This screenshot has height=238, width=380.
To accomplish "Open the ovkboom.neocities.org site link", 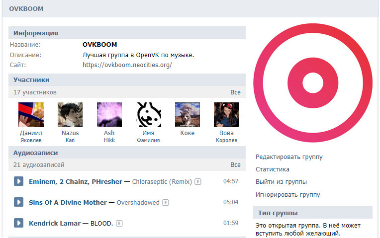I will (127, 65).
